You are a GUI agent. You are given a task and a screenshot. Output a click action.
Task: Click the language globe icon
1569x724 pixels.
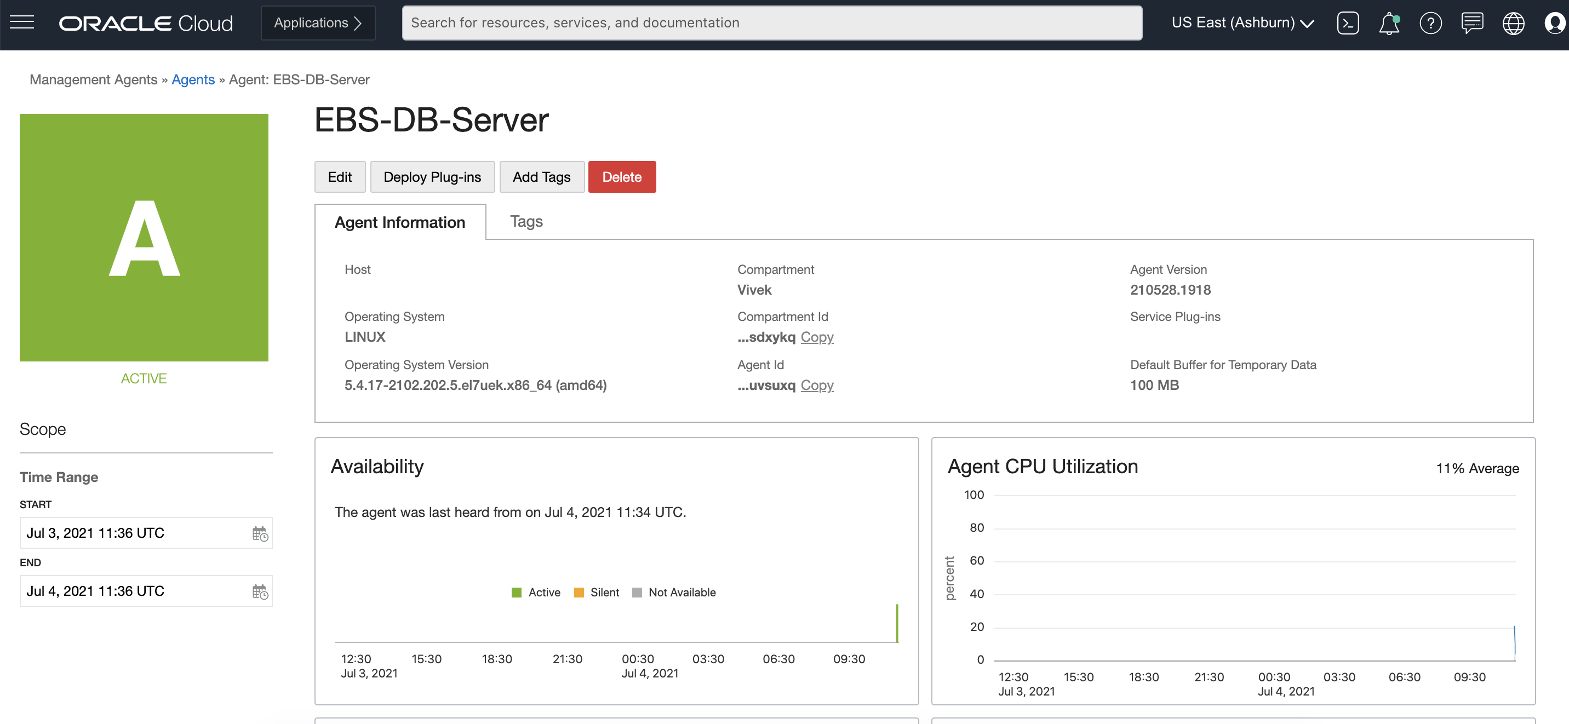point(1513,23)
